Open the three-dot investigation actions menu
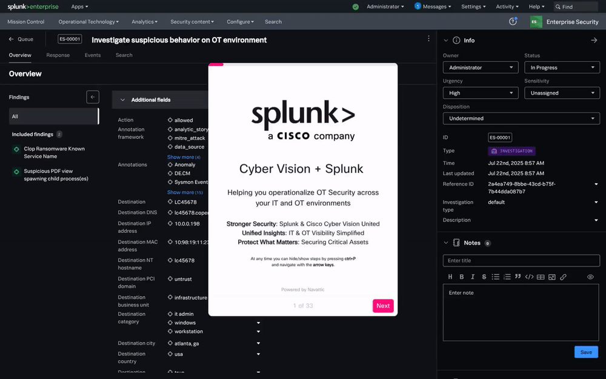 [x=428, y=39]
